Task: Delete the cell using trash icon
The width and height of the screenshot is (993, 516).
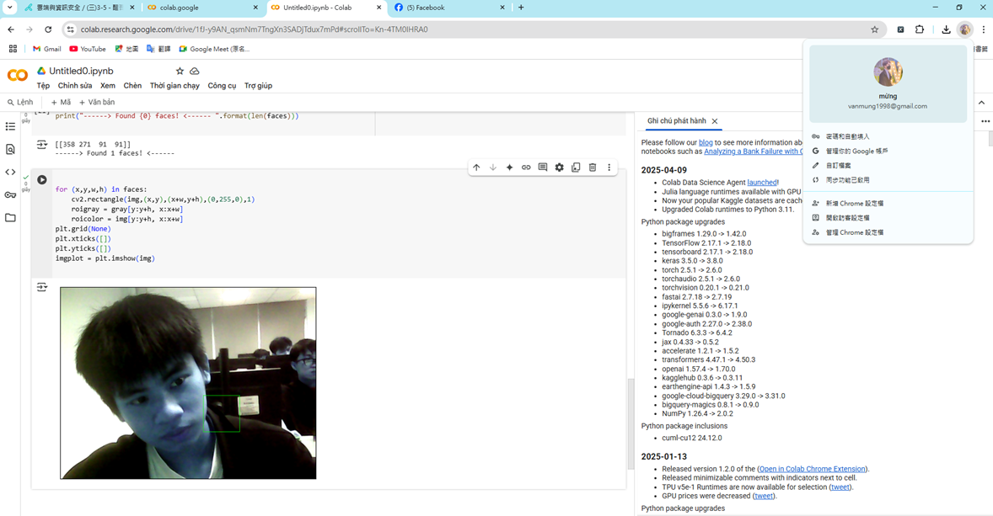Action: [593, 168]
